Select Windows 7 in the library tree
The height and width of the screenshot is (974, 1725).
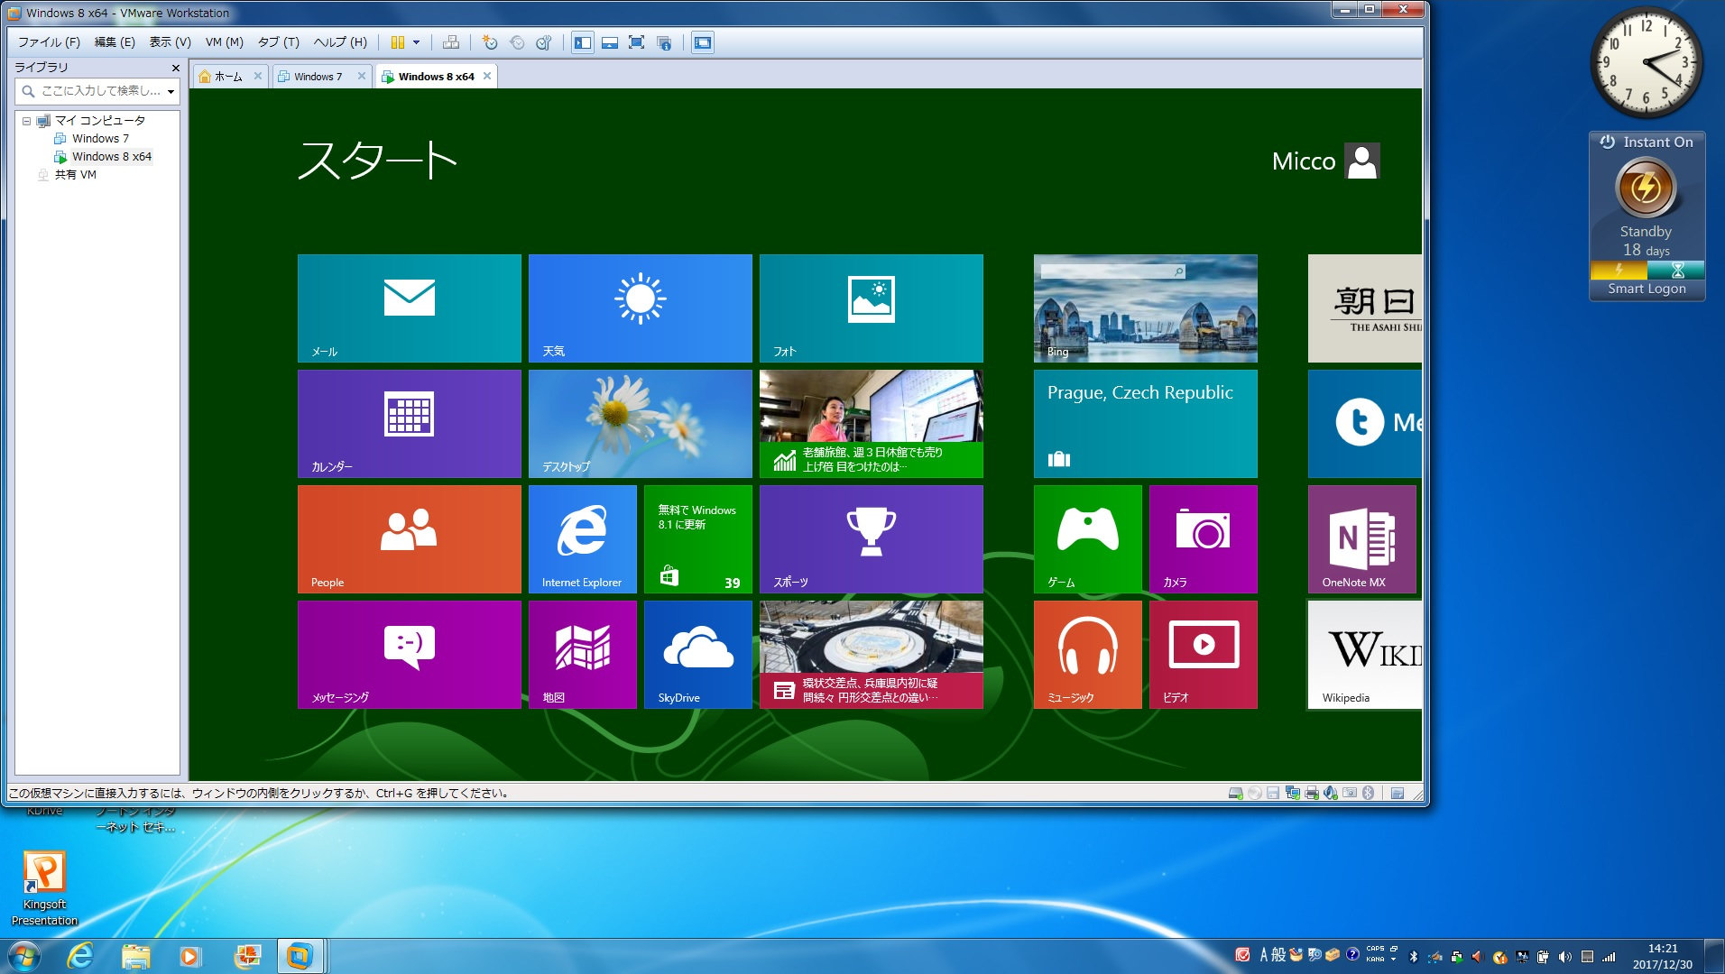point(100,139)
